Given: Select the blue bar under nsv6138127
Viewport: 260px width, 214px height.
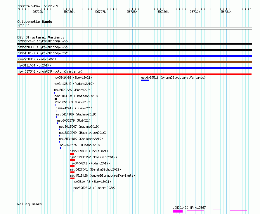Looking at the screenshot, I should (134, 56).
